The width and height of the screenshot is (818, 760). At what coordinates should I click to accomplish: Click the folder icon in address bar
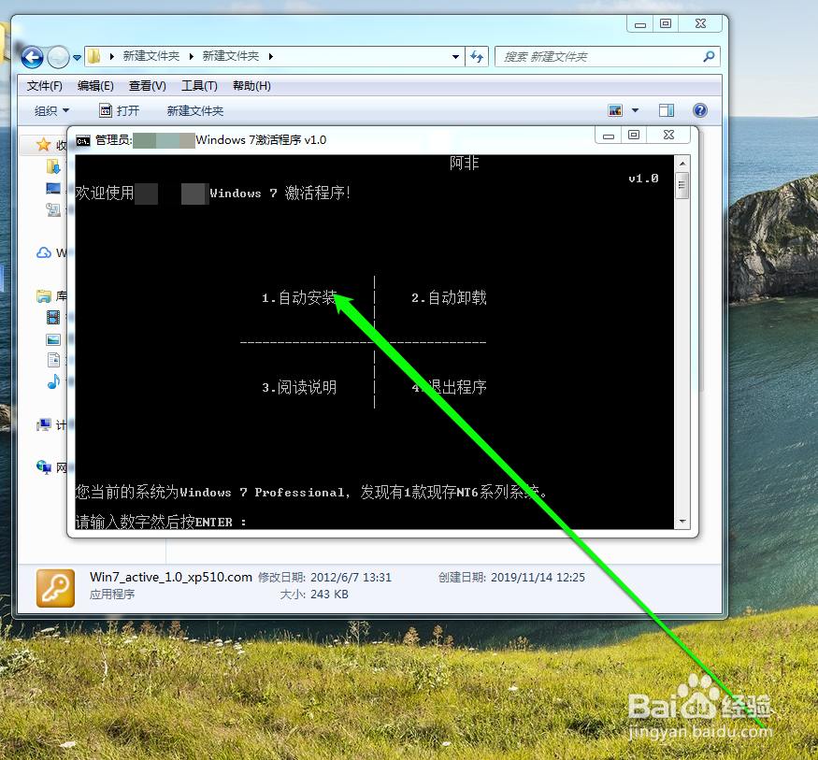click(93, 56)
